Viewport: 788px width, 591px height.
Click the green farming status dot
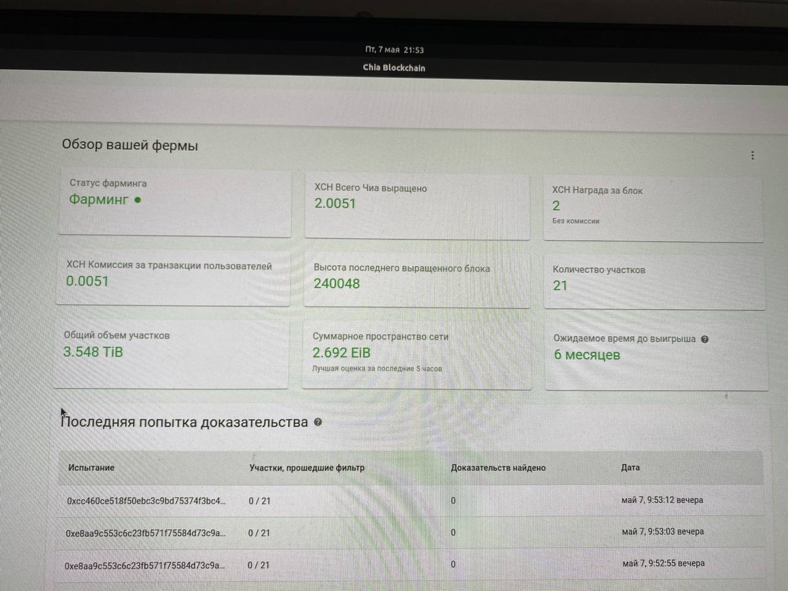[x=138, y=199]
